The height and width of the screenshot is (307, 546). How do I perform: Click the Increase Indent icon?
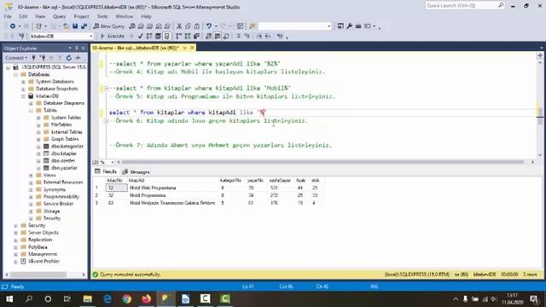(267, 36)
